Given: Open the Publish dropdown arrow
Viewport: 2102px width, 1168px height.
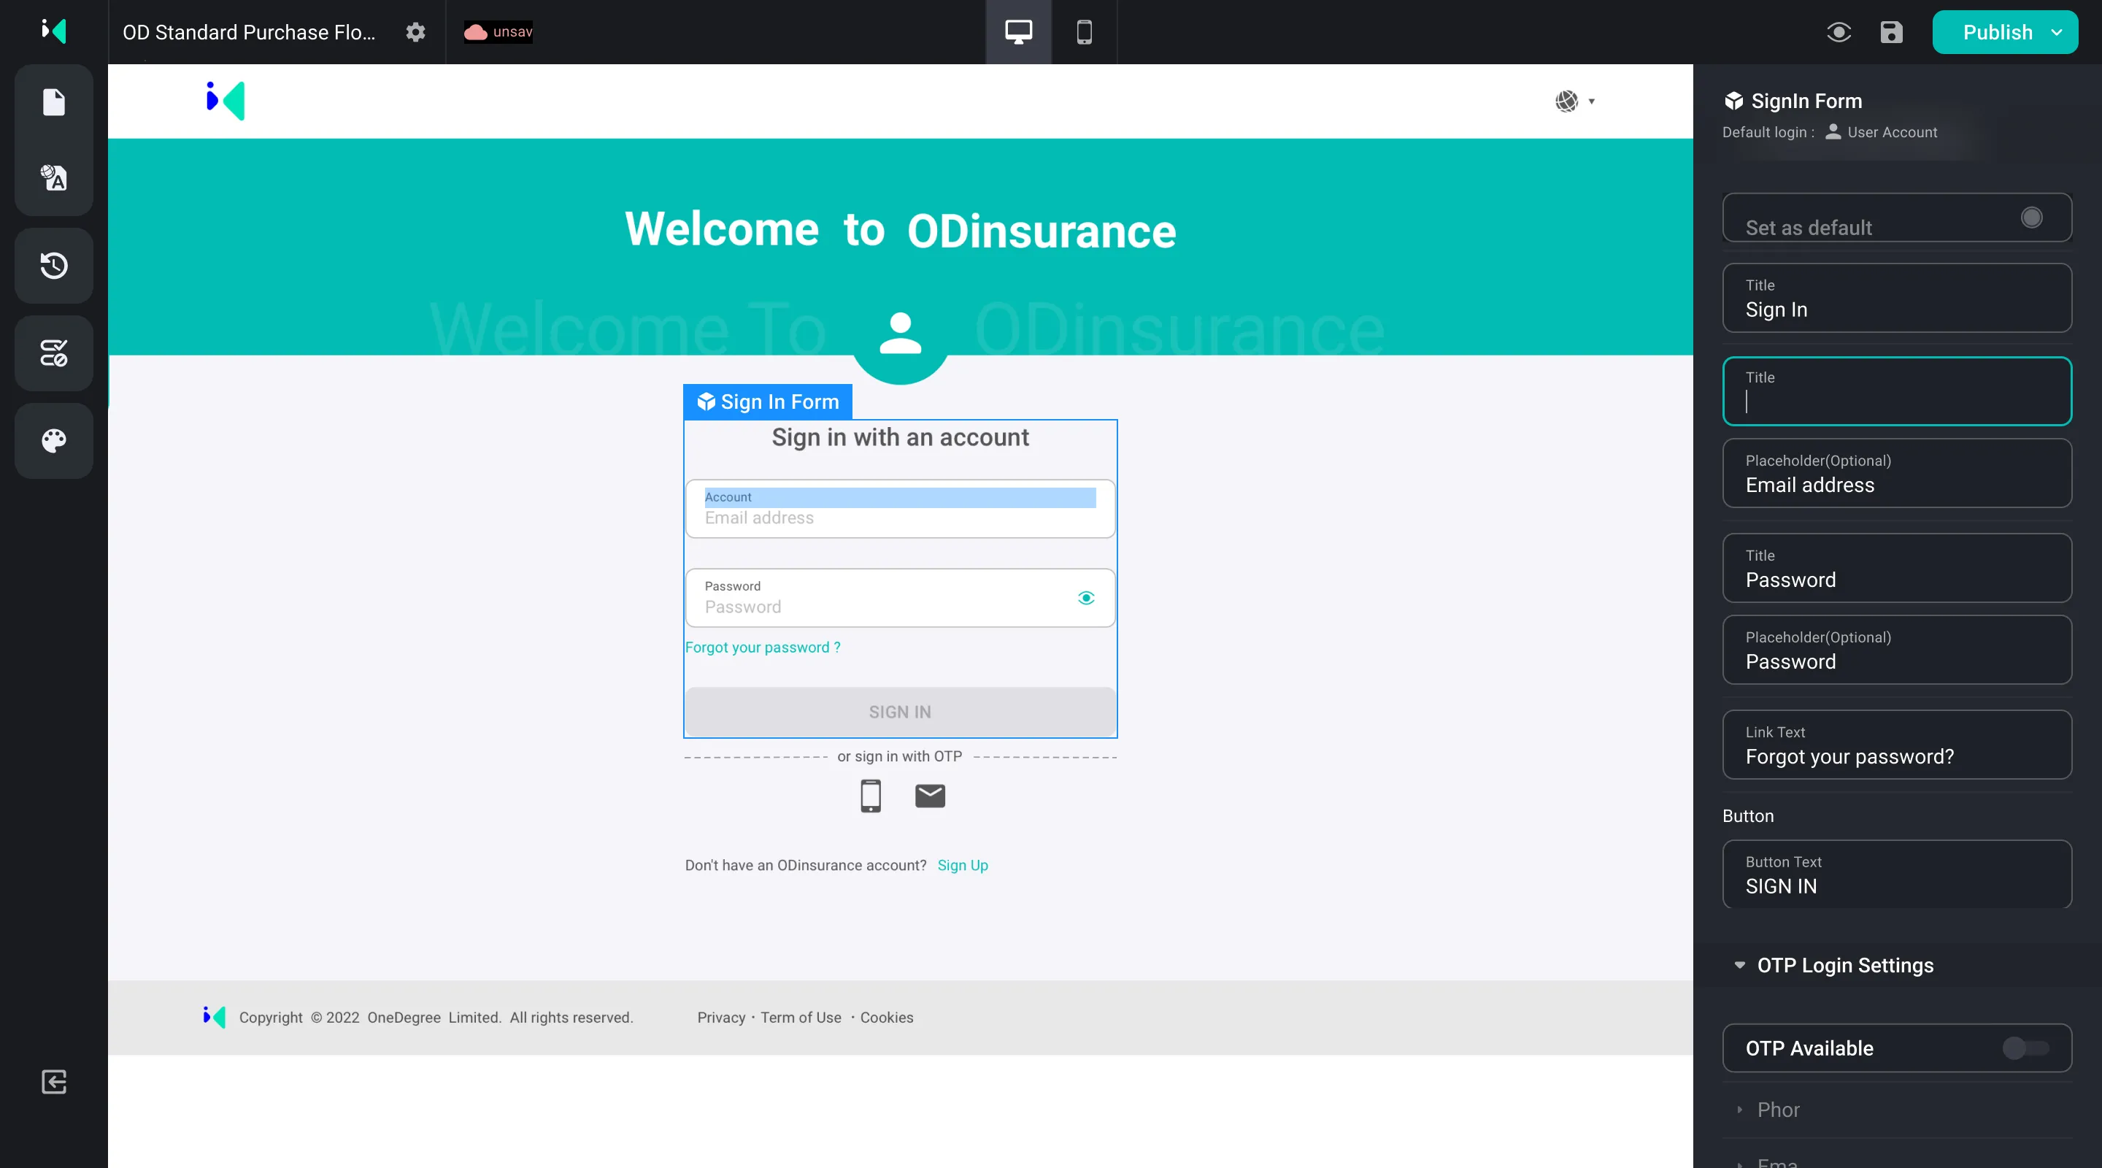Looking at the screenshot, I should point(2056,32).
